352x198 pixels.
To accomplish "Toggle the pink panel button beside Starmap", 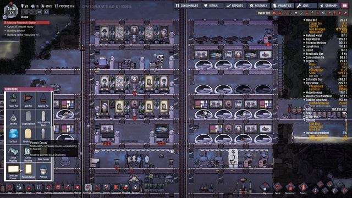I will coord(345,5).
